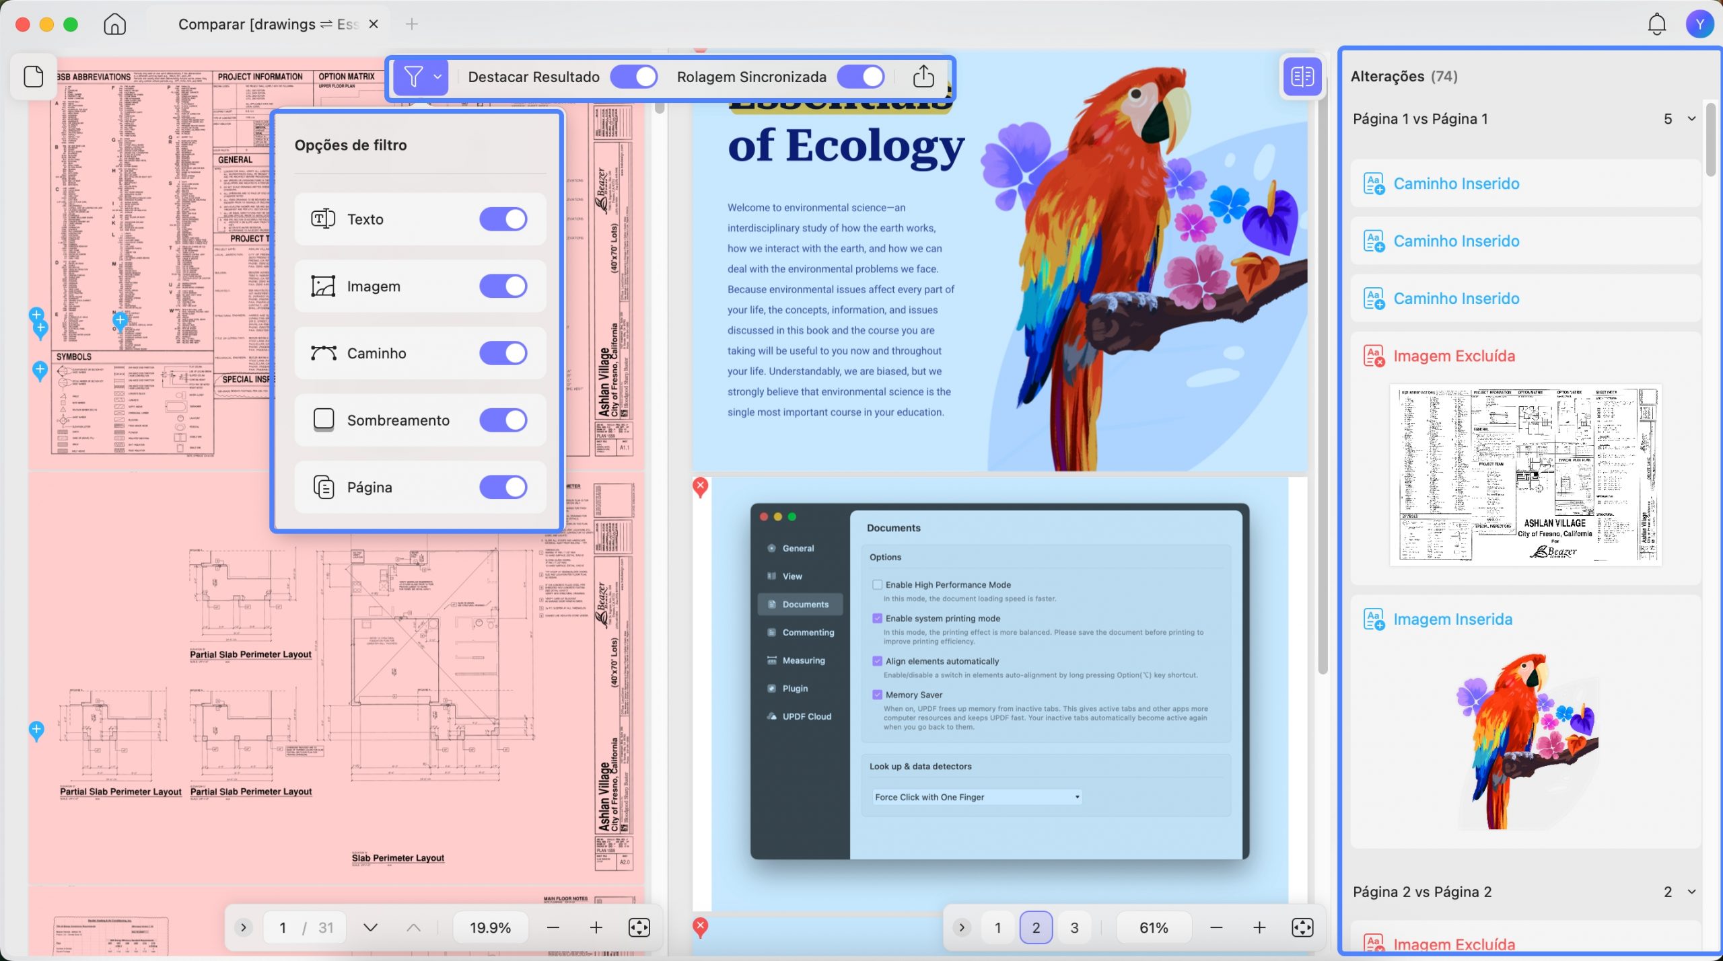Click the Opções de filtro heading
The width and height of the screenshot is (1723, 961).
pos(351,145)
